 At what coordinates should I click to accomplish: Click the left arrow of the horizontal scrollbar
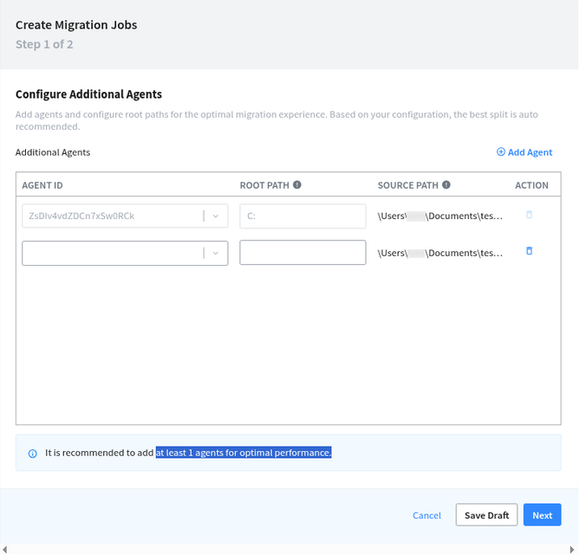(x=4, y=549)
